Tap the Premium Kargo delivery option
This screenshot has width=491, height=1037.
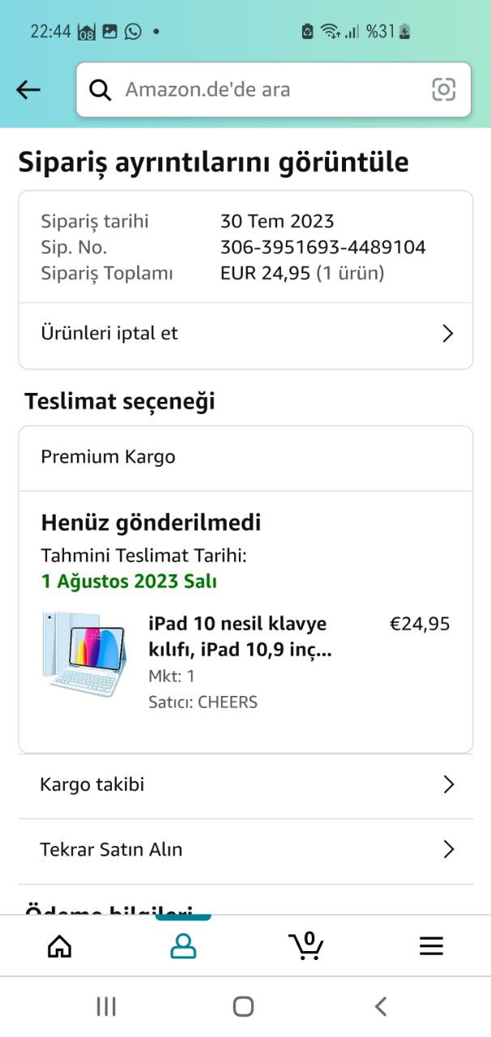point(109,457)
